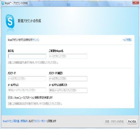
Task: Click the パスワード(確認) label text
Action: (56, 73)
